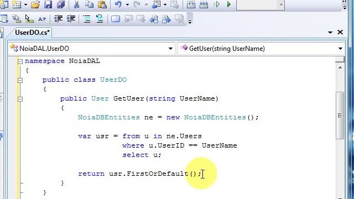Viewport: 354px width, 199px height.
Task: Click the editor scrollbar up arrow
Action: 340,67
